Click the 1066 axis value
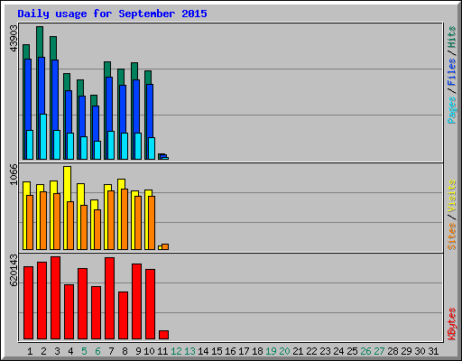This screenshot has height=361, width=462. point(14,174)
